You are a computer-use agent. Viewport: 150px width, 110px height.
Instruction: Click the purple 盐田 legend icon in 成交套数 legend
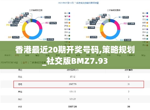click(69, 29)
